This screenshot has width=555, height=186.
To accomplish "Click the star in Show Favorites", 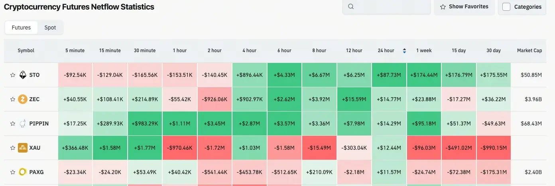I will coord(443,7).
